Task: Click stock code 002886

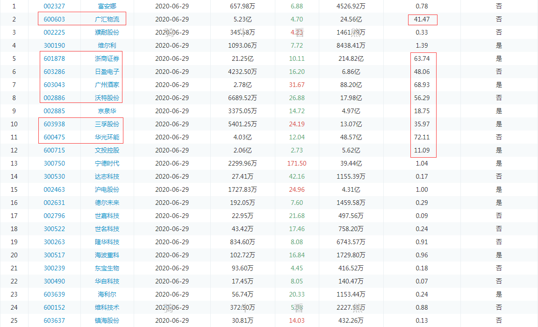Action: 54,98
